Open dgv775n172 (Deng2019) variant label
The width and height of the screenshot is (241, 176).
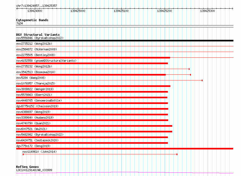33,146
